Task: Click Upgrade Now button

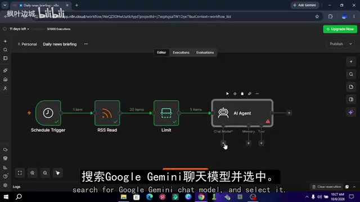Action: pos(340,29)
